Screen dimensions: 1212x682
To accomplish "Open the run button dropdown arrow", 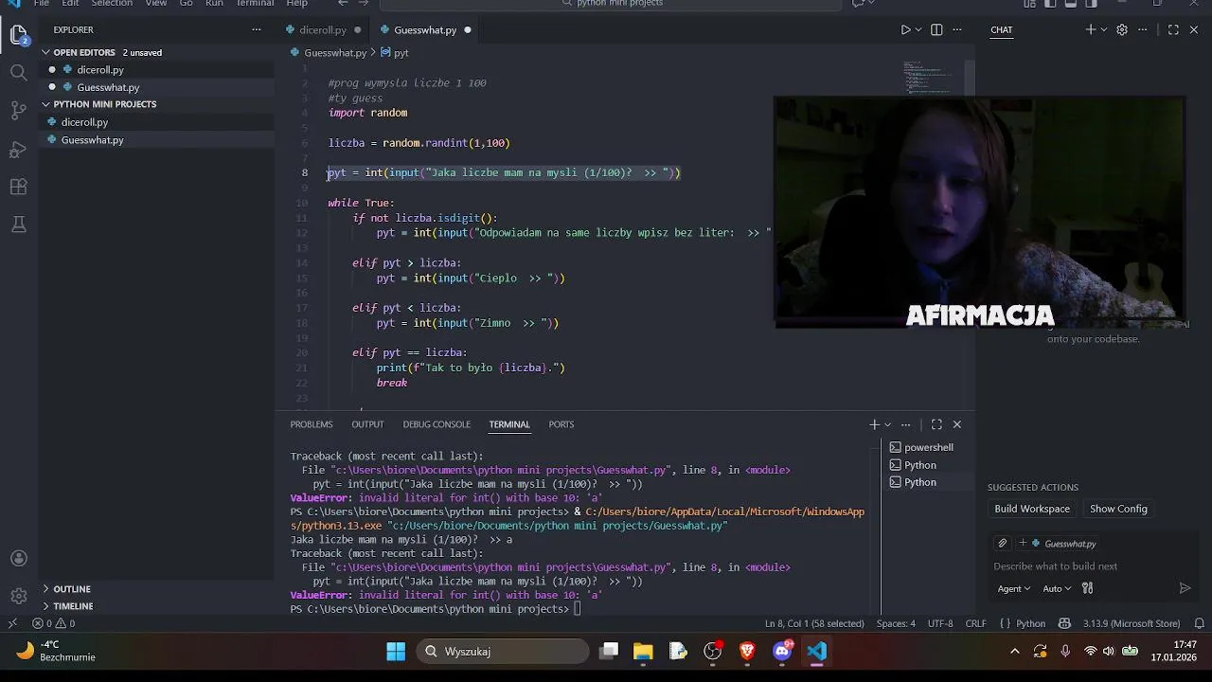I will point(919,30).
